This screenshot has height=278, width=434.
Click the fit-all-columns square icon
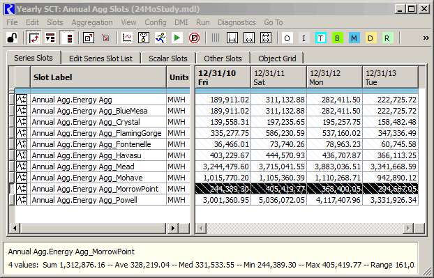click(x=265, y=38)
